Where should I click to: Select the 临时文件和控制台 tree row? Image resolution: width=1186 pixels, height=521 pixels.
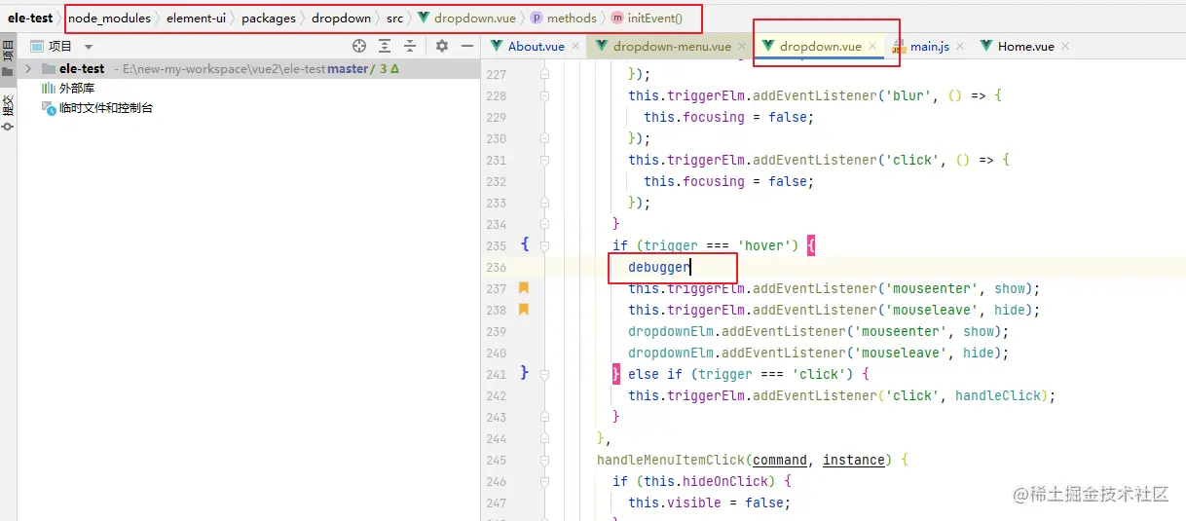pyautogui.click(x=248, y=108)
